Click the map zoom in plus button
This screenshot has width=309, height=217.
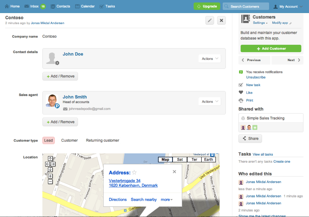coord(50,176)
